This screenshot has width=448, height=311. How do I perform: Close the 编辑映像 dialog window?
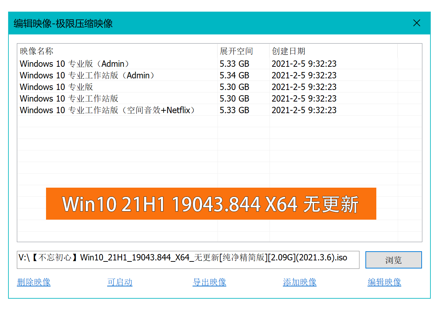417,23
